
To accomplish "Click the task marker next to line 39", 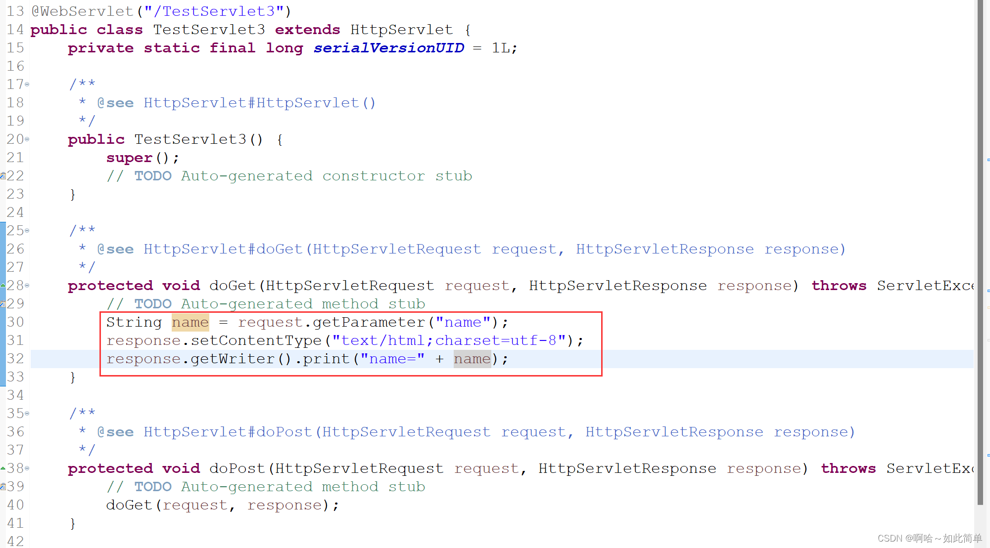I will pyautogui.click(x=2, y=486).
